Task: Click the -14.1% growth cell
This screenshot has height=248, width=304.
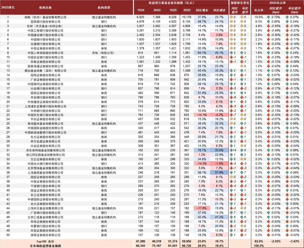Action: tap(202, 115)
